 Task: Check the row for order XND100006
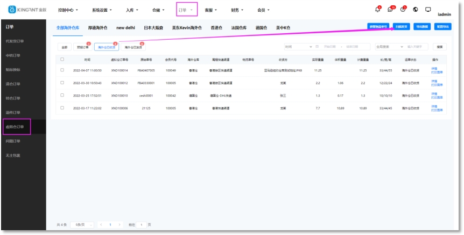tap(62, 108)
